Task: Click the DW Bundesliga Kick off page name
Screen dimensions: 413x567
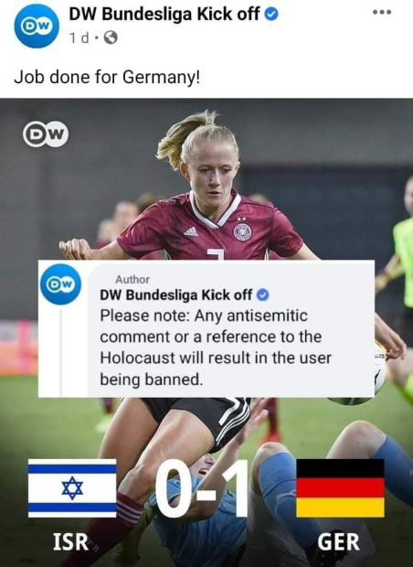Action: (164, 14)
